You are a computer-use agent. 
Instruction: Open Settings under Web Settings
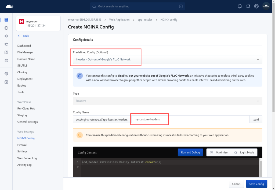22,151
